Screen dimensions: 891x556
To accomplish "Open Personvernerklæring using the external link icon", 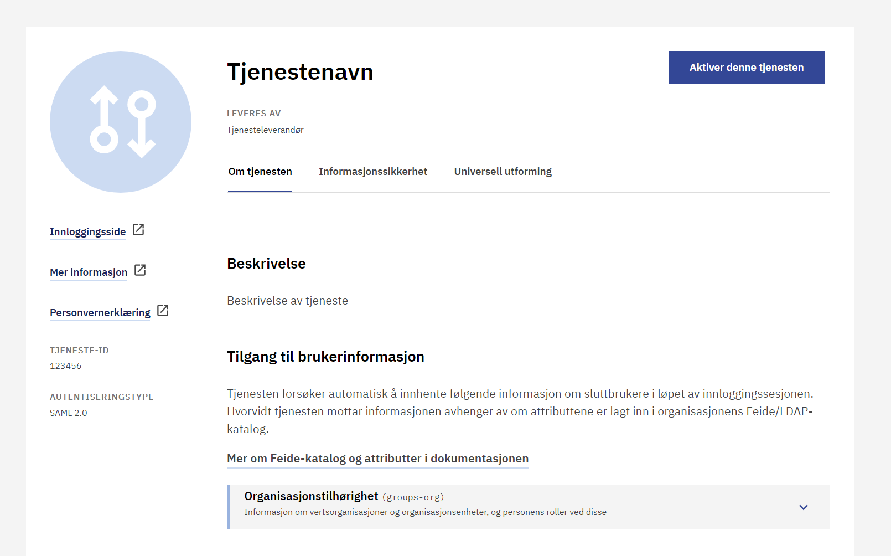I will 163,311.
